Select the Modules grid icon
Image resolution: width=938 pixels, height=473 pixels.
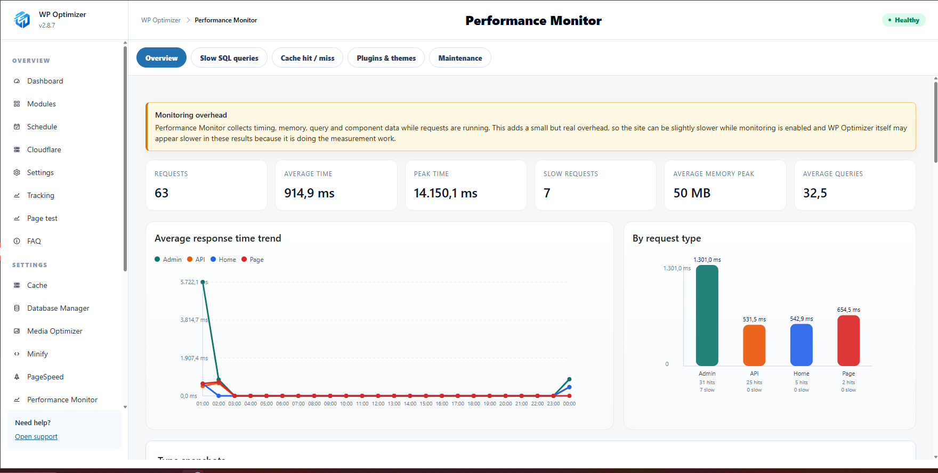click(17, 104)
